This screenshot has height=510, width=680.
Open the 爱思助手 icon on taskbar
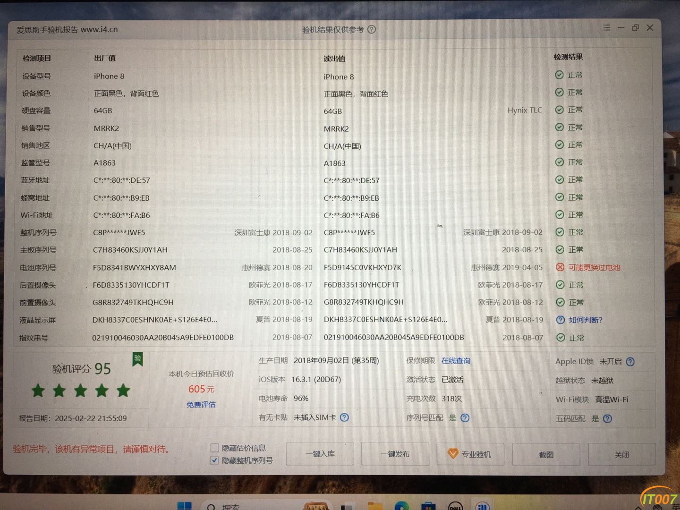point(482,506)
